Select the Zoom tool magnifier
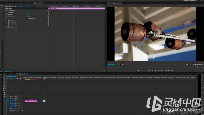Viewport: 204px width, 115px height. 4,96
